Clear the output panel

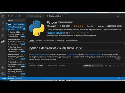[x=106, y=66]
